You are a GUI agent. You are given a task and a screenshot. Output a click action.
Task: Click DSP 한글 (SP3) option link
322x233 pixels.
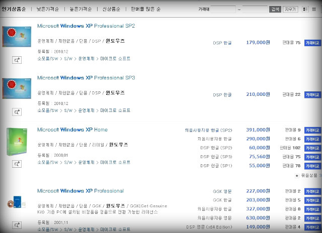point(216,157)
